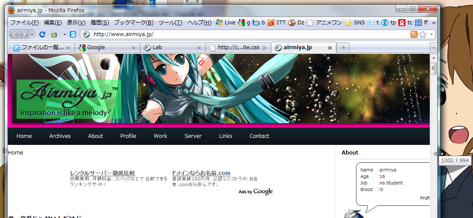Open a new tab with the plus button

(343, 47)
